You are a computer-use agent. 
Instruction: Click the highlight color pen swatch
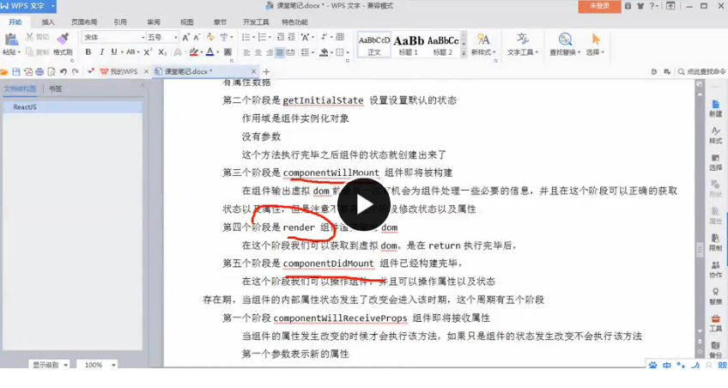click(x=194, y=52)
